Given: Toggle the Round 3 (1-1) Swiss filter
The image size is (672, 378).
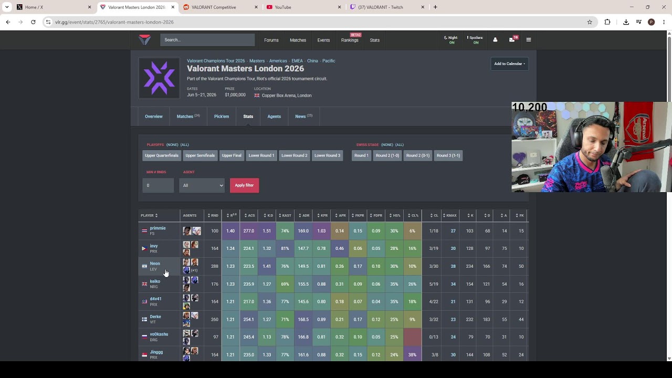Looking at the screenshot, I should (x=448, y=155).
